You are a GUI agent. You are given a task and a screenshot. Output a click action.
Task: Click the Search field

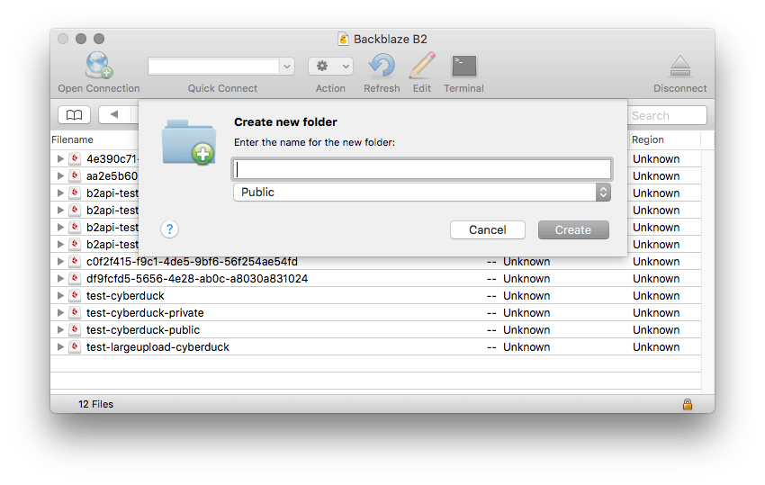click(x=666, y=116)
